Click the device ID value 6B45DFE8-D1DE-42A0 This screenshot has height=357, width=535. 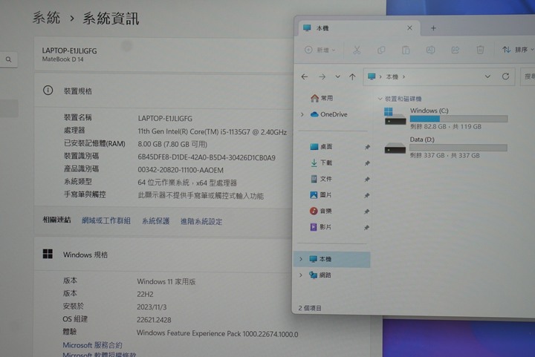coord(207,157)
